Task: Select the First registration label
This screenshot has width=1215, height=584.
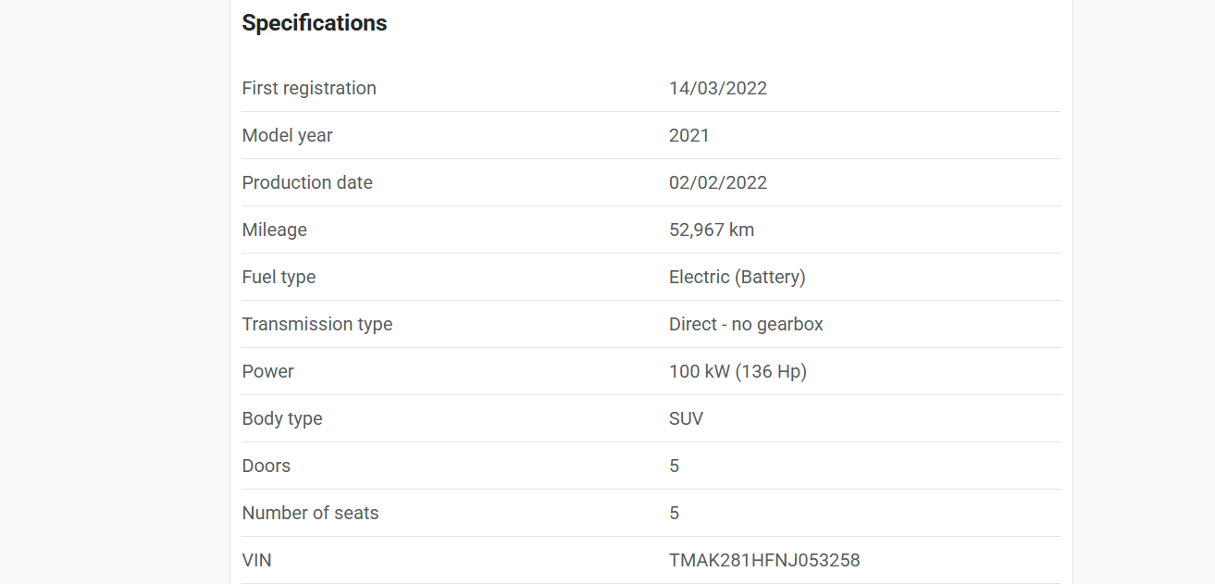Action: (x=309, y=89)
